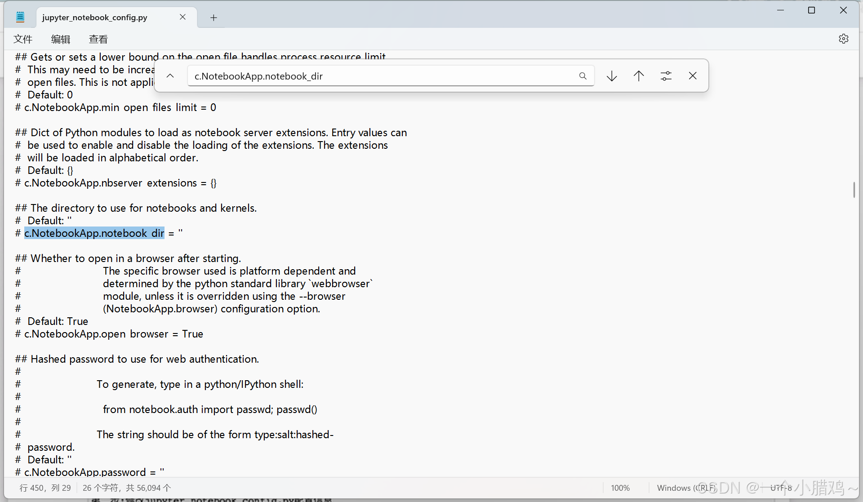
Task: Click '(NotebookApp.browser) configuration option.' text
Action: pyautogui.click(x=211, y=309)
